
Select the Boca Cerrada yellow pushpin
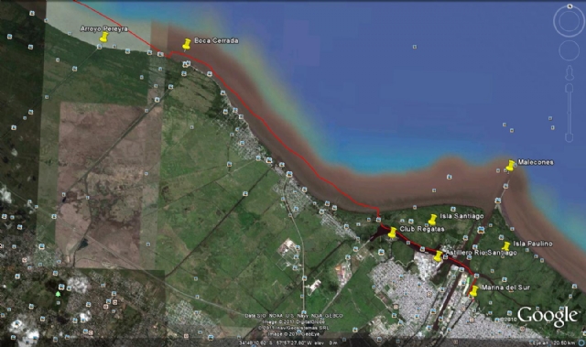point(187,44)
